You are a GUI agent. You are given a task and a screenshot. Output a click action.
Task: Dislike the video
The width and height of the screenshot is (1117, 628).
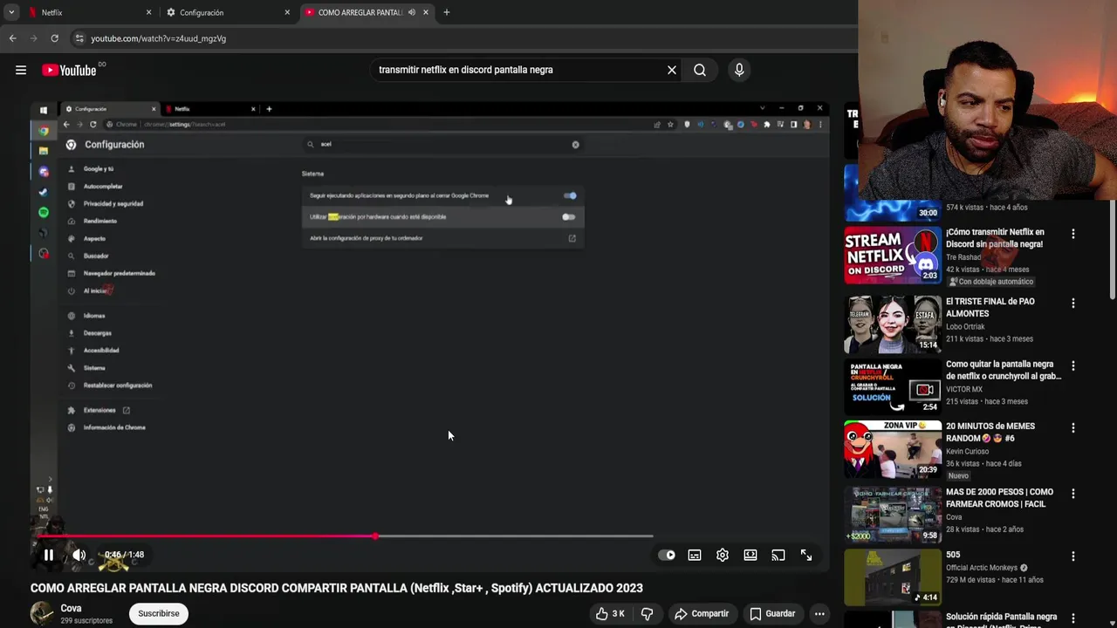tap(647, 613)
